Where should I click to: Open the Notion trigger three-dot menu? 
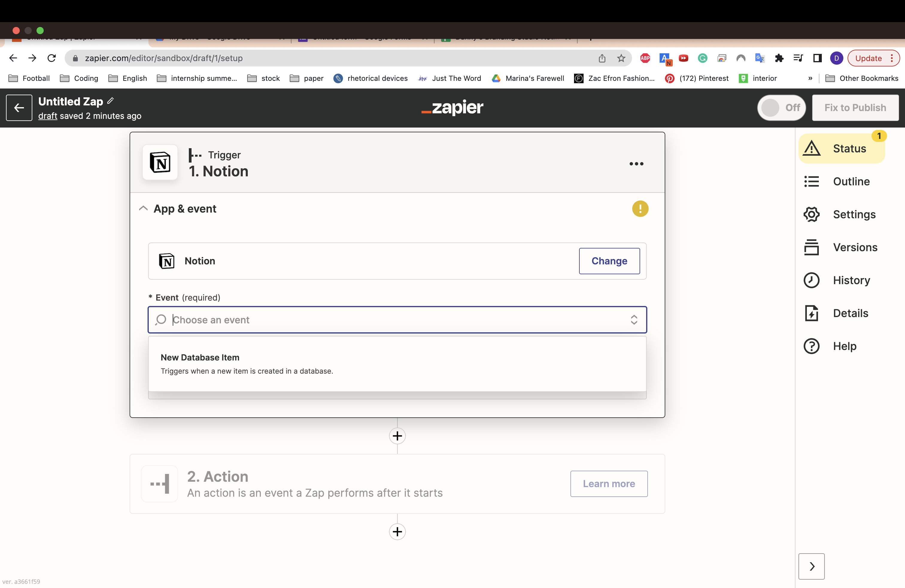637,164
